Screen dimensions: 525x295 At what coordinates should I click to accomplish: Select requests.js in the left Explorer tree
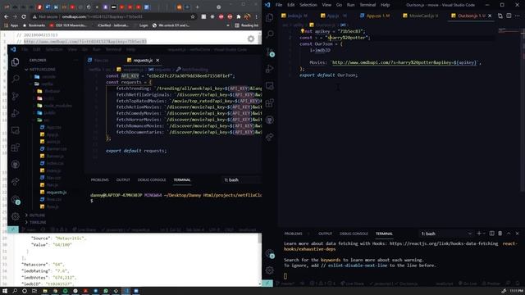coord(56,193)
